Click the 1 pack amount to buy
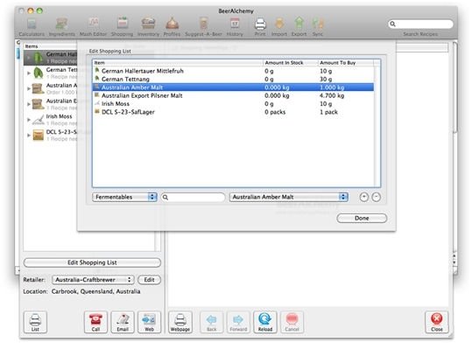This screenshot has width=472, height=349. coord(328,112)
